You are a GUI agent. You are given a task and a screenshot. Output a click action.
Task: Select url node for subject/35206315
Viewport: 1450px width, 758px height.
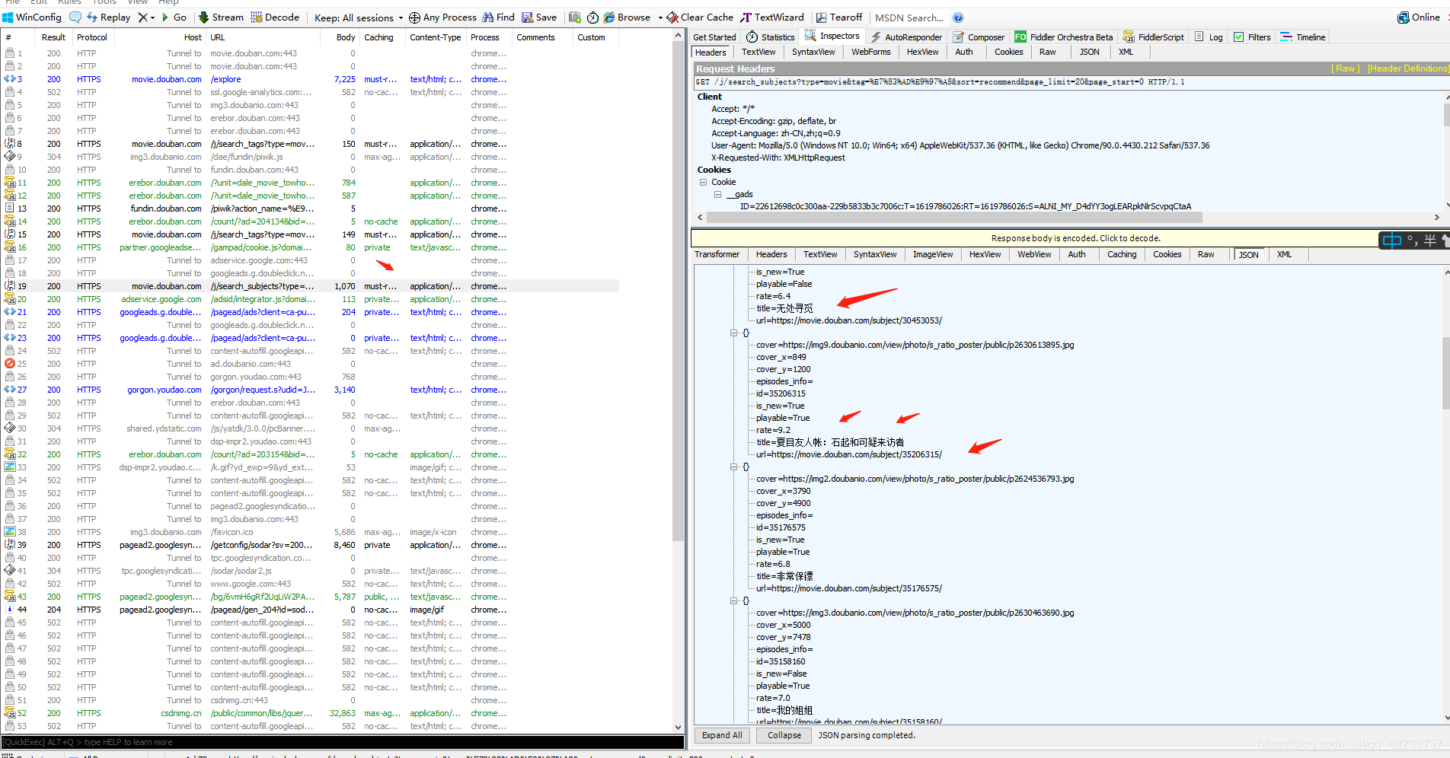pyautogui.click(x=848, y=455)
